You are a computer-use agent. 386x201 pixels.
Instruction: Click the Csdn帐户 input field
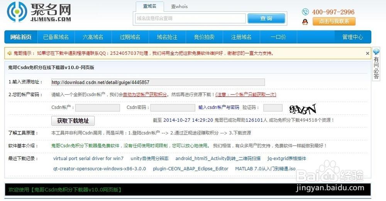[x=98, y=108]
